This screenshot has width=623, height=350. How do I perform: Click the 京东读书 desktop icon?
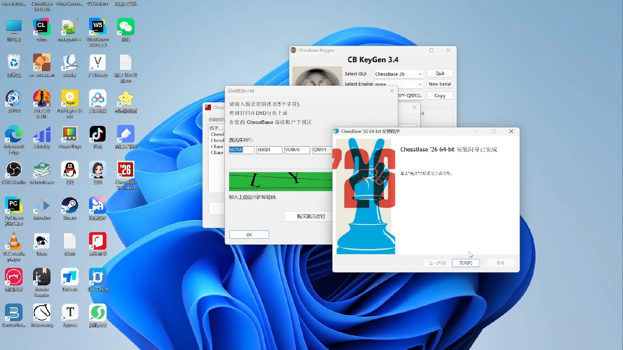point(98,244)
